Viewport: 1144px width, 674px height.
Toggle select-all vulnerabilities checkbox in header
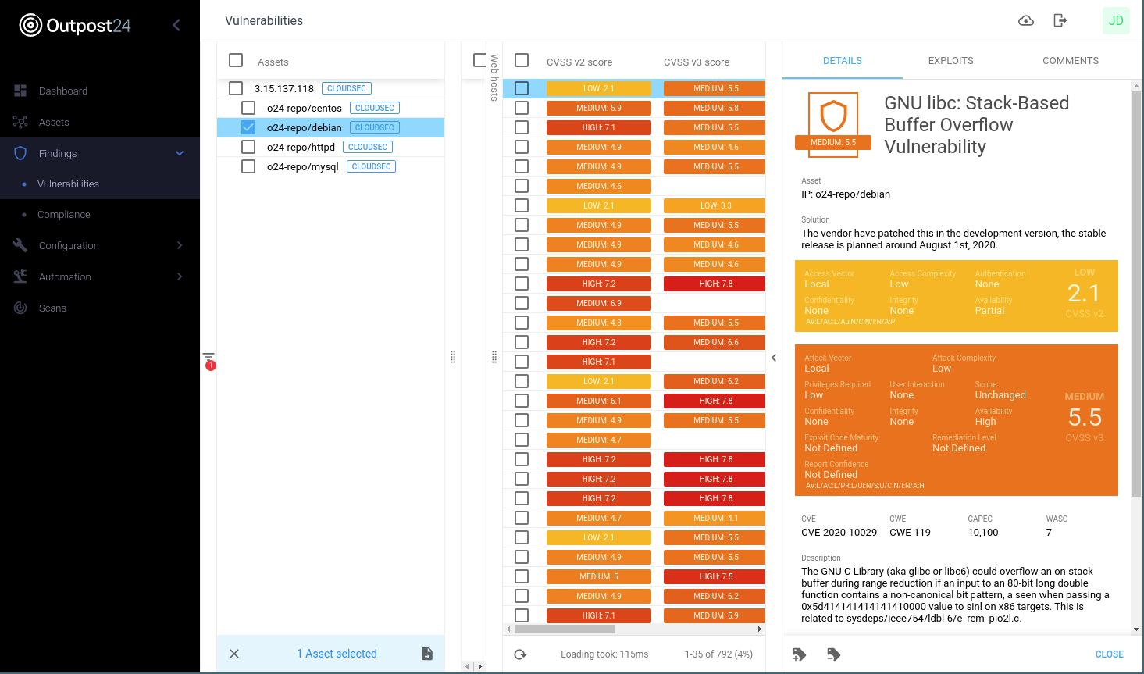click(x=522, y=60)
